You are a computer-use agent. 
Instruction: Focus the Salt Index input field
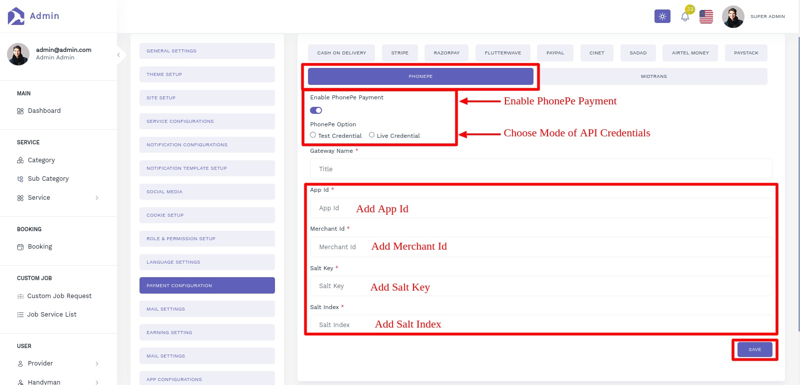[x=541, y=325]
